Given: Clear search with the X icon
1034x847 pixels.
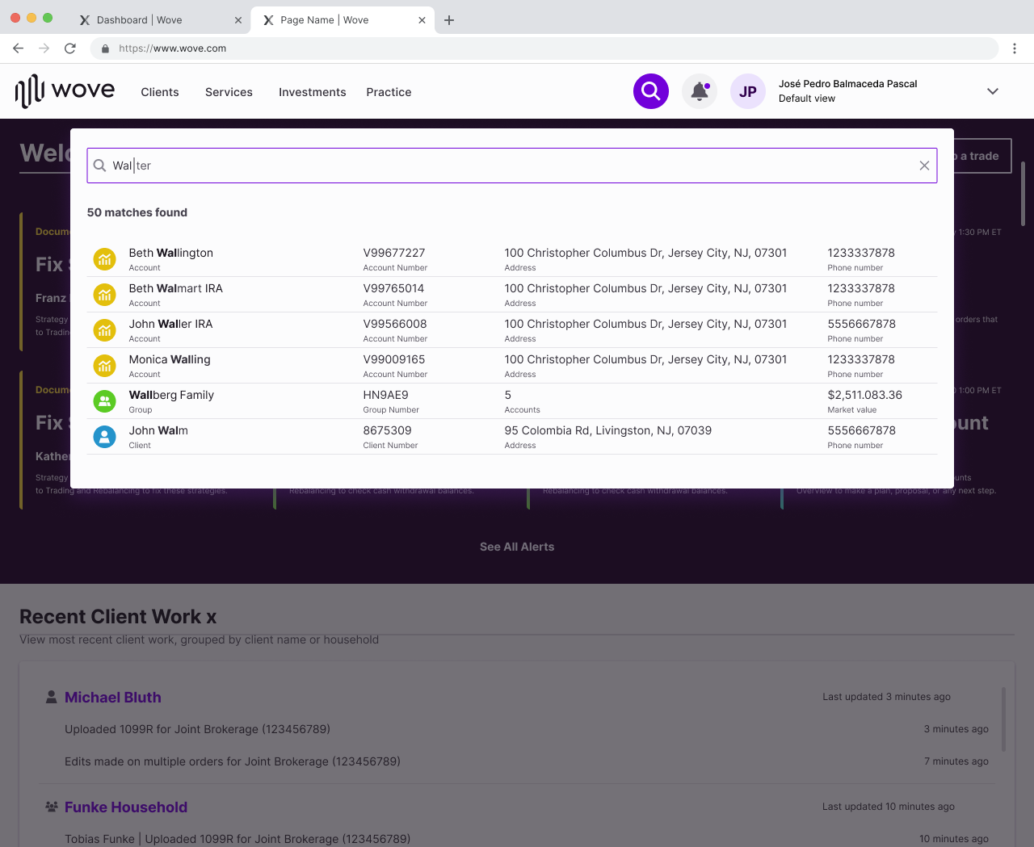Looking at the screenshot, I should click(924, 166).
